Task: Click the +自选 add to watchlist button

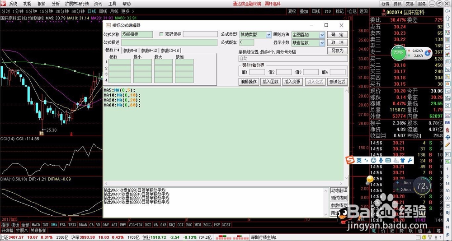Action: 352,12
